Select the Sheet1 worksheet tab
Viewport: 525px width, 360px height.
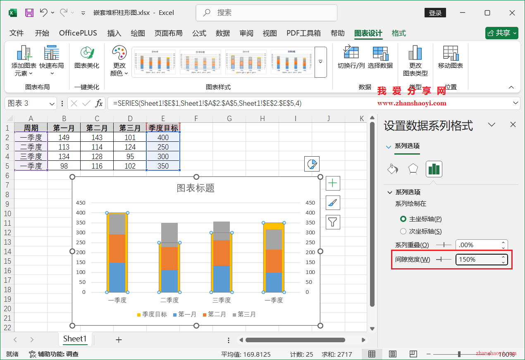[x=75, y=339]
